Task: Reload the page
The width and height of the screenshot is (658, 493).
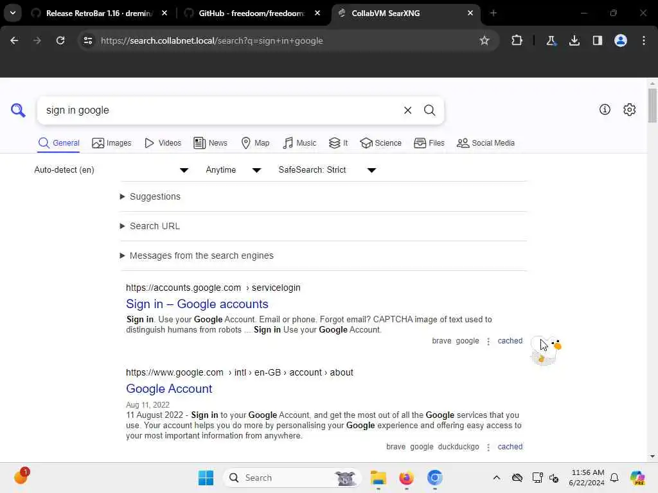Action: (60, 40)
